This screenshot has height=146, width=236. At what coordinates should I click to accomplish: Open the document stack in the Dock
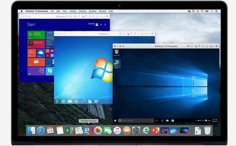198,130
